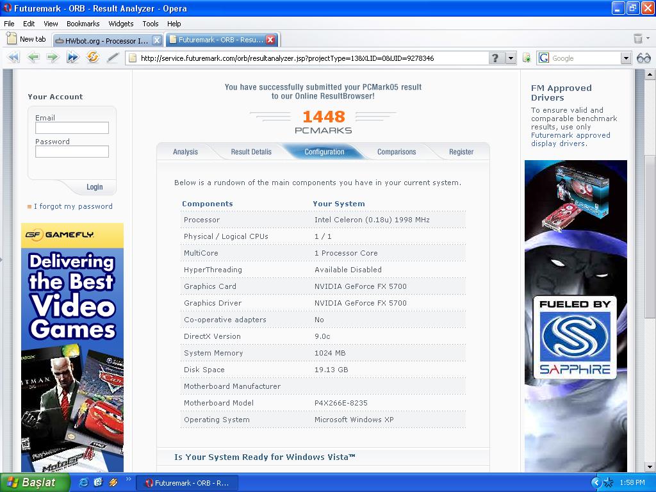Screen dimensions: 656x492
Task: Click the Futuremark taskbar button
Action: tap(187, 483)
